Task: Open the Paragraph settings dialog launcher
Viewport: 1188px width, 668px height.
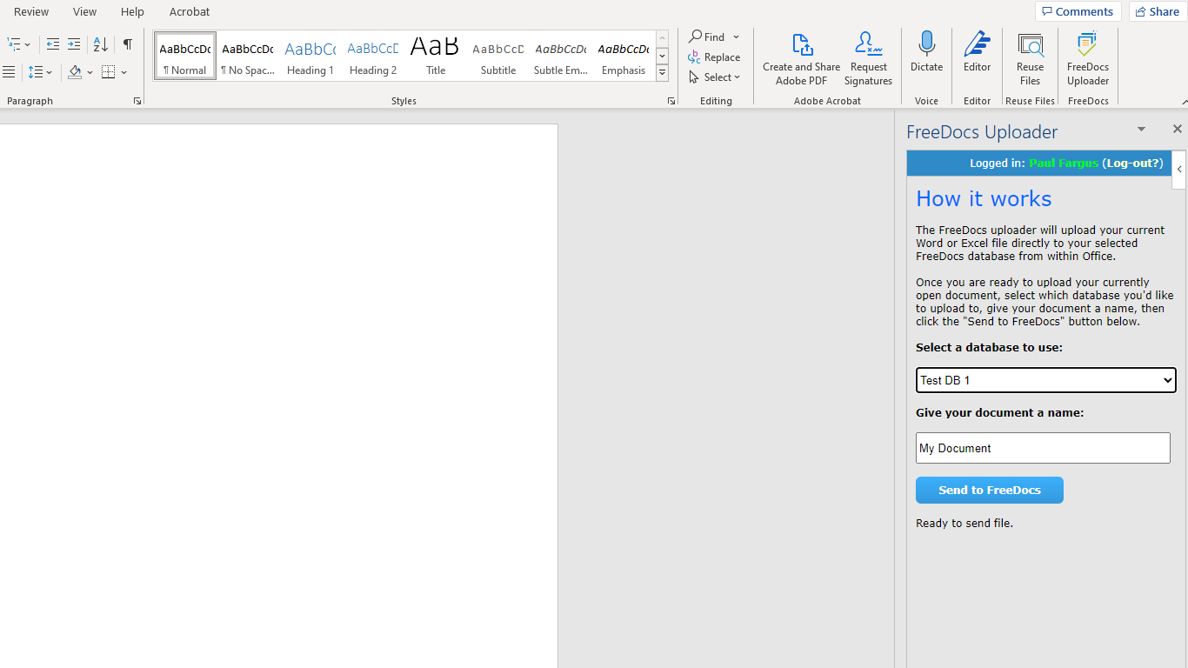Action: pyautogui.click(x=137, y=102)
